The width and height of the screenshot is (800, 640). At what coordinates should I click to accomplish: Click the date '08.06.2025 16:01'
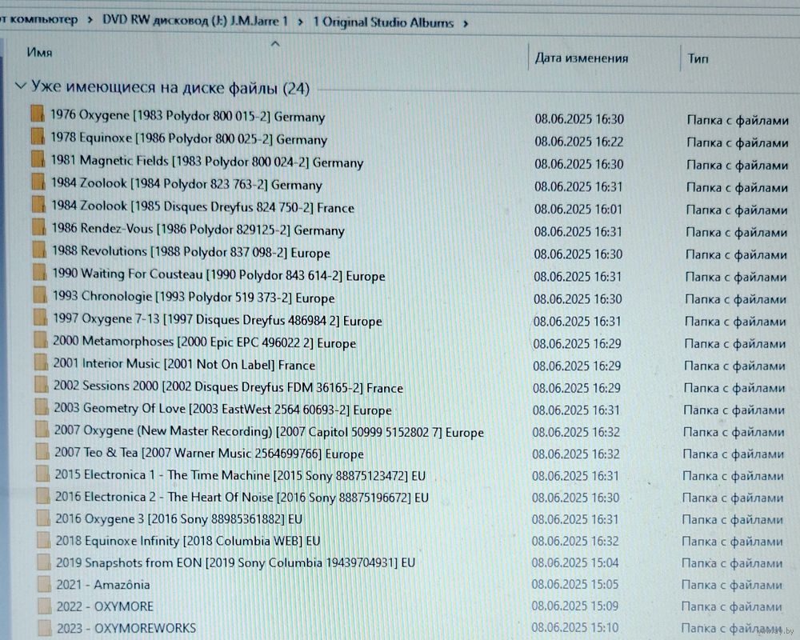[x=578, y=210]
